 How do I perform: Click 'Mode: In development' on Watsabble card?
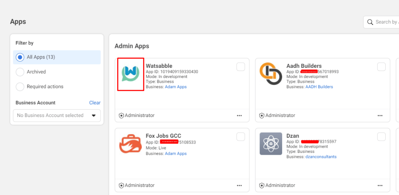point(166,76)
